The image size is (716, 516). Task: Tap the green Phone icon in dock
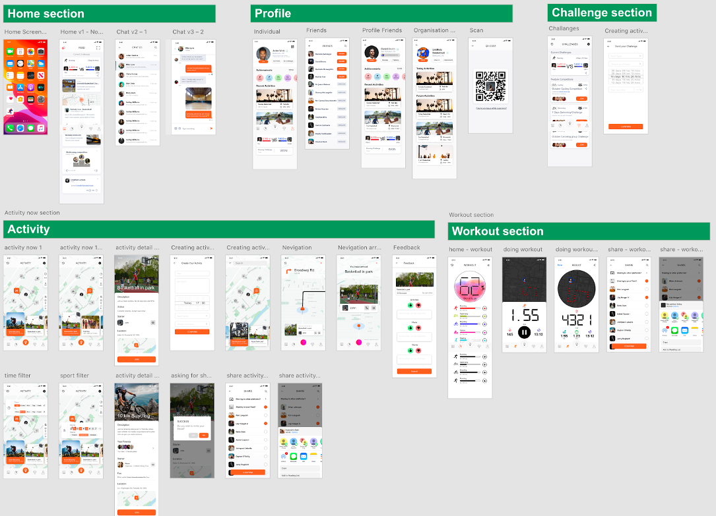tap(10, 128)
